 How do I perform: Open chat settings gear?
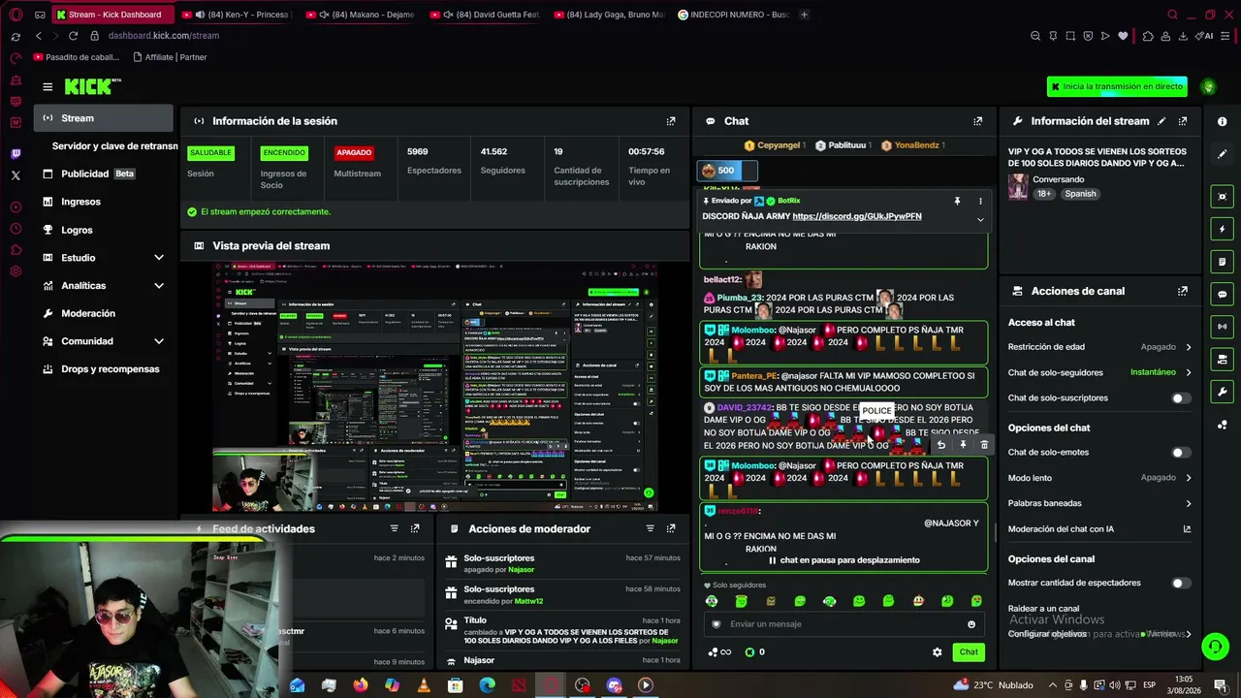point(937,652)
